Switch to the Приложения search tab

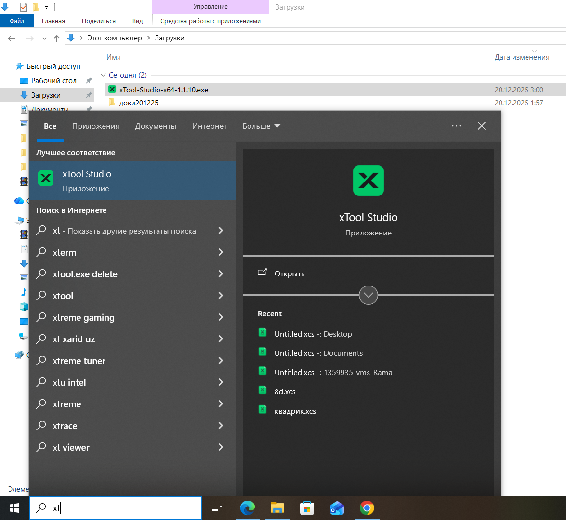click(x=96, y=126)
